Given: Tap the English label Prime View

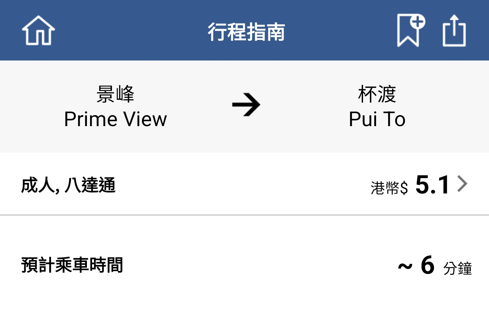Looking at the screenshot, I should (x=115, y=119).
